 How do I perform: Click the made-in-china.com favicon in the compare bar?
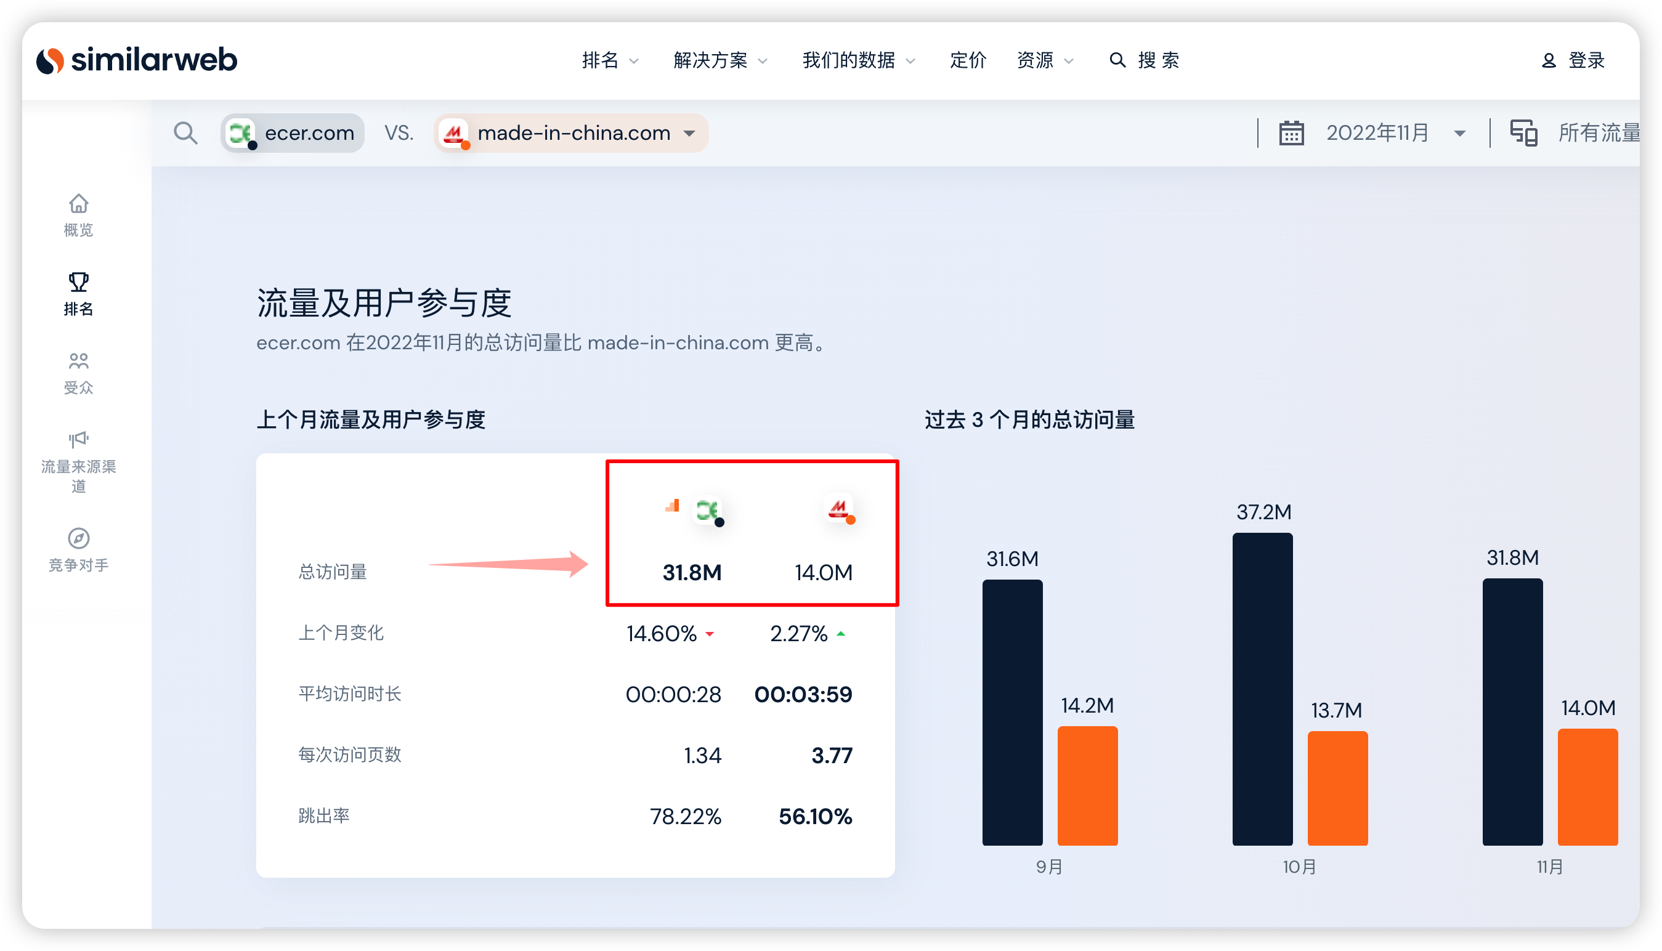pos(454,133)
